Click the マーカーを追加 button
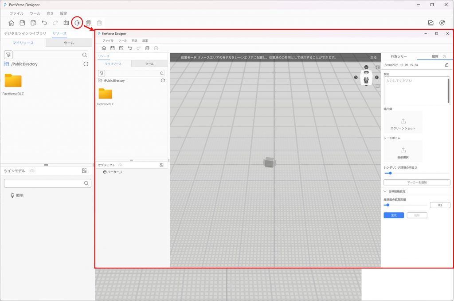The image size is (454, 301). coord(416,182)
